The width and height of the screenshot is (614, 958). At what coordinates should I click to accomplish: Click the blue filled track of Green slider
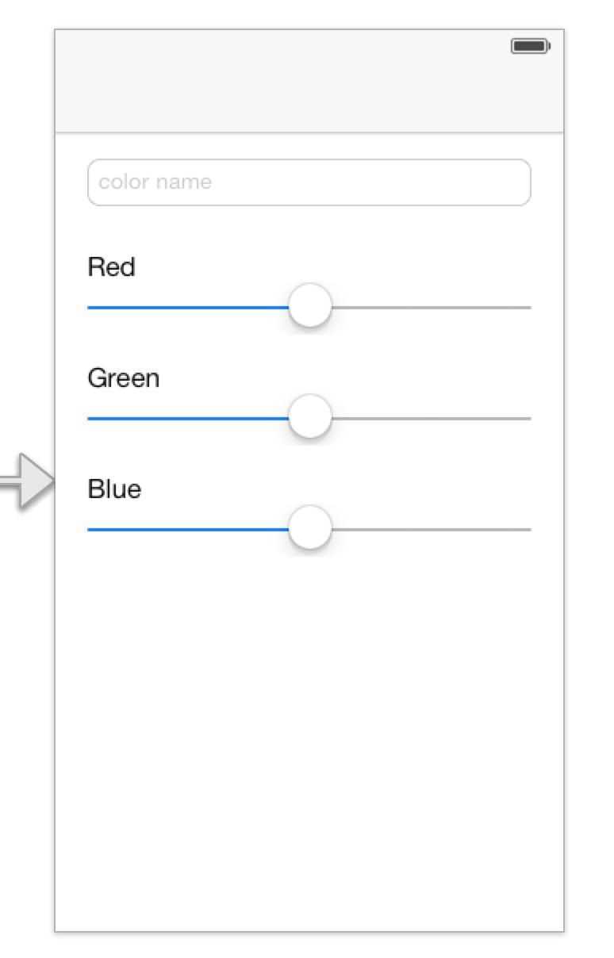[188, 418]
